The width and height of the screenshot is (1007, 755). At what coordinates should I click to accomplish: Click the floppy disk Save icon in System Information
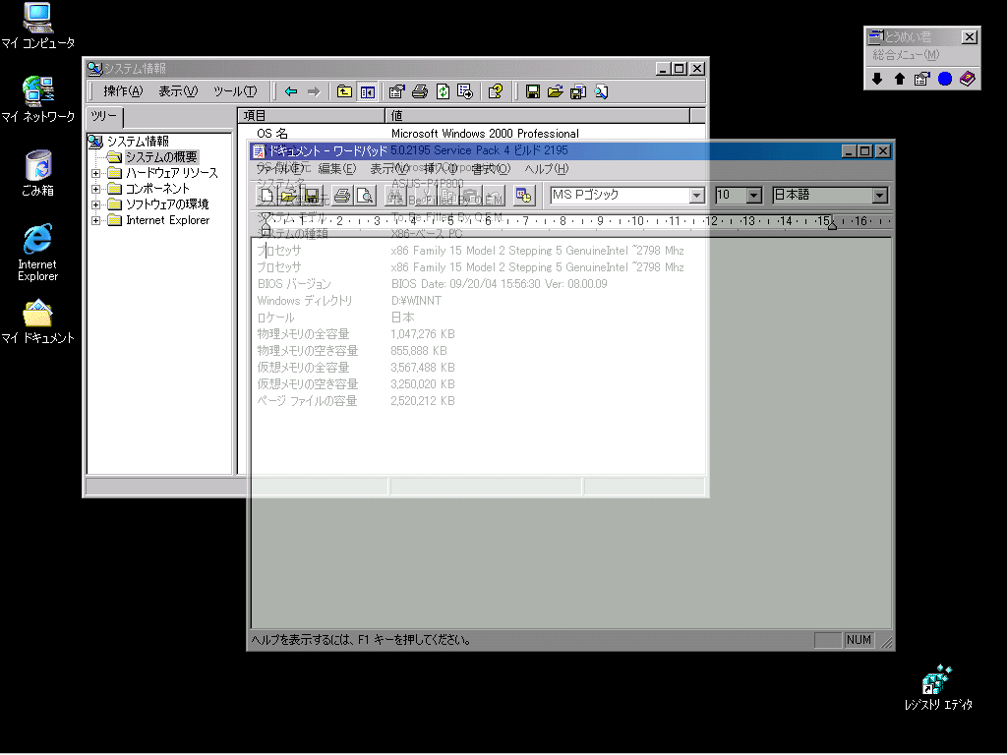[x=532, y=91]
